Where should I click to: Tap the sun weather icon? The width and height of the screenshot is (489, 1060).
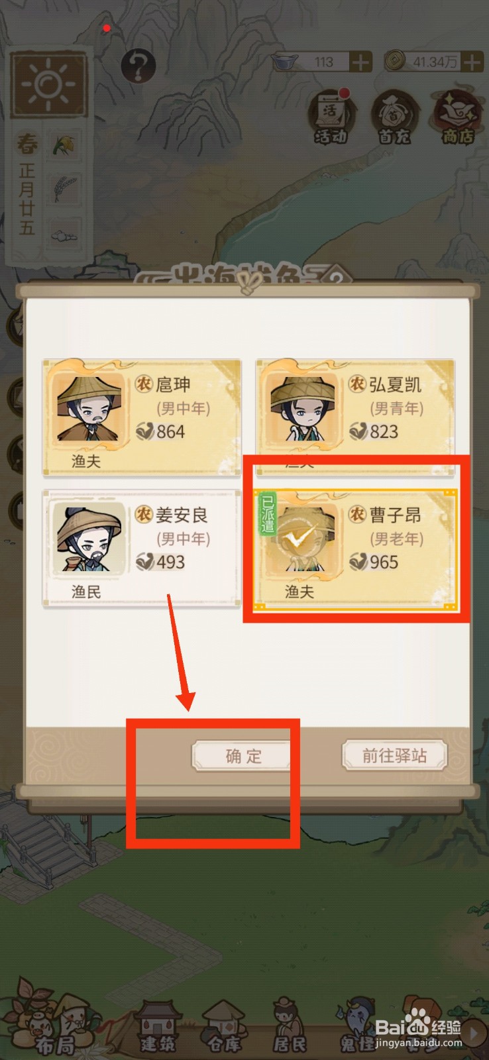click(x=49, y=83)
